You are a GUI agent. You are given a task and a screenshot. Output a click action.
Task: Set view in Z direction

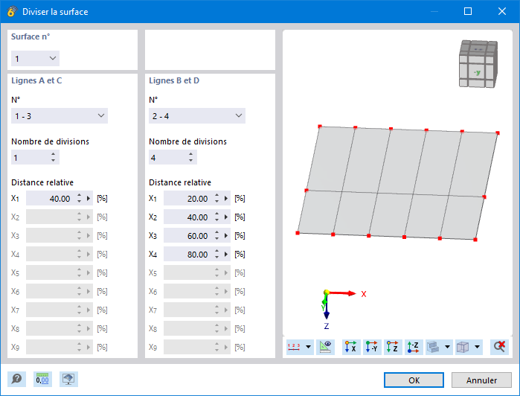coord(393,347)
